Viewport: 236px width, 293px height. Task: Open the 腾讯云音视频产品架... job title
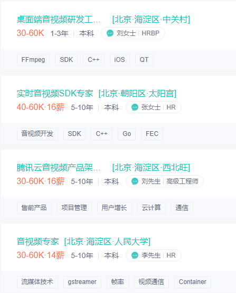click(59, 168)
